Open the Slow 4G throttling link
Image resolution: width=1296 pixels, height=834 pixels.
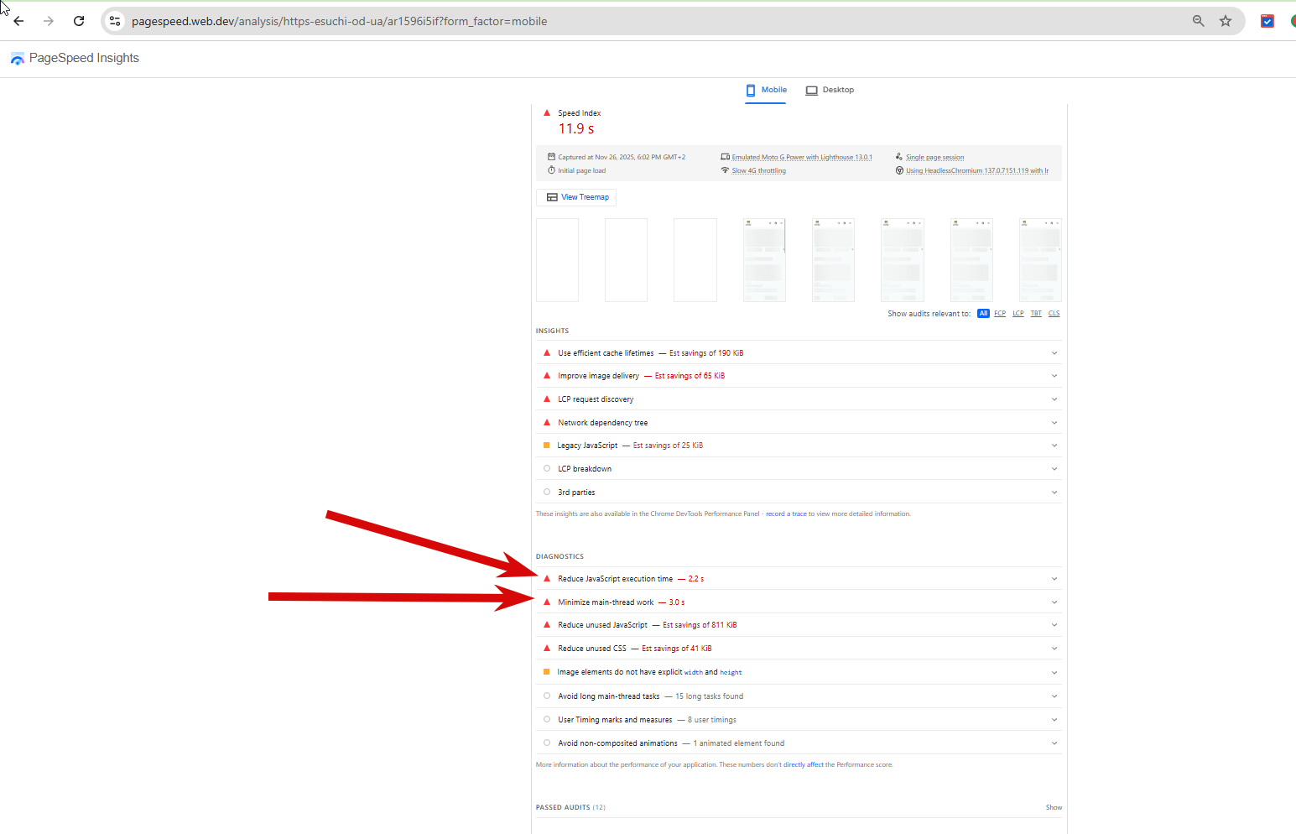[758, 170]
